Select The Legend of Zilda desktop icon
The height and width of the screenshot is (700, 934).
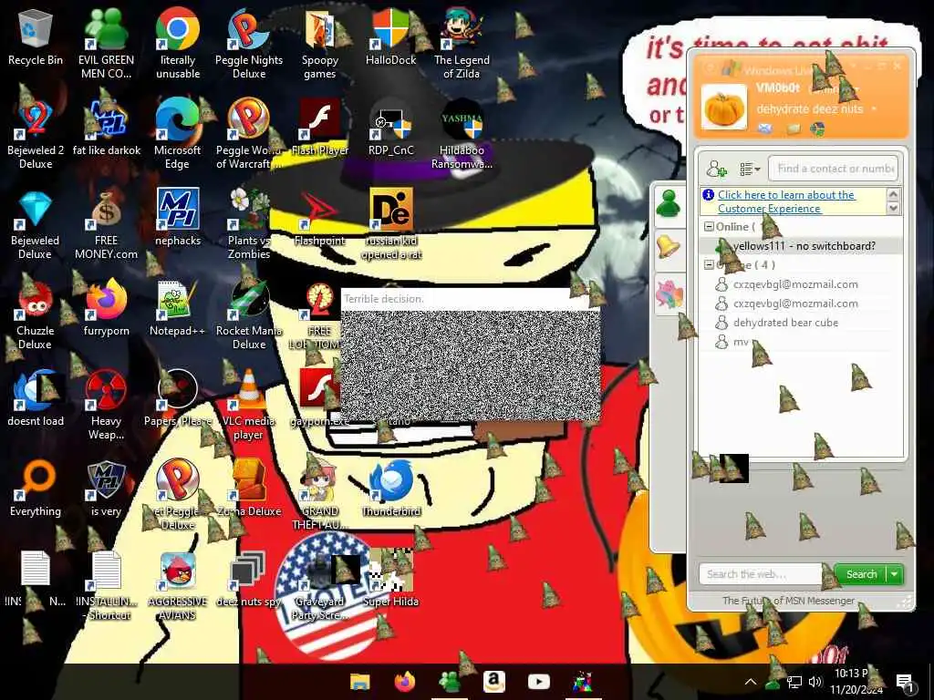462,43
